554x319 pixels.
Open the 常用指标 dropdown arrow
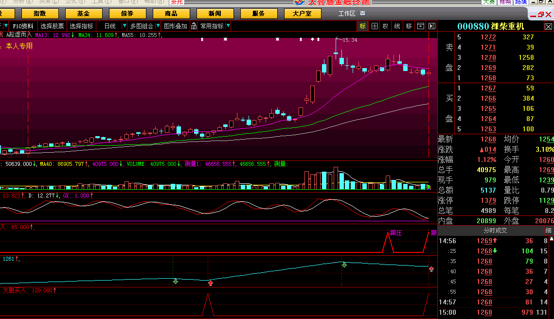click(x=228, y=26)
